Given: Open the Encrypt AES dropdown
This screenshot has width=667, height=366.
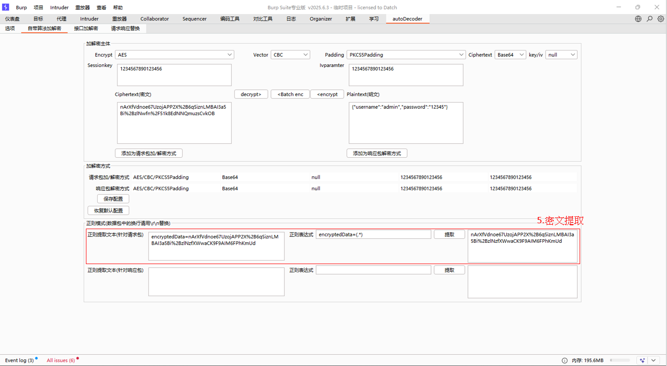Looking at the screenshot, I should coord(174,55).
